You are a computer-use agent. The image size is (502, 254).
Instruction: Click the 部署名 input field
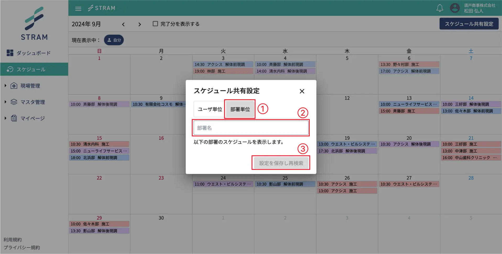(251, 128)
